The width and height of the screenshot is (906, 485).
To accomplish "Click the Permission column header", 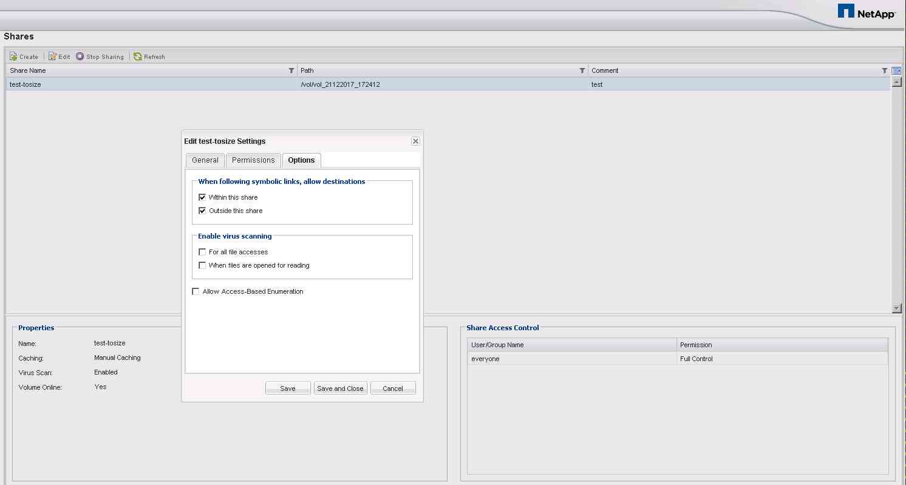I will click(x=783, y=345).
